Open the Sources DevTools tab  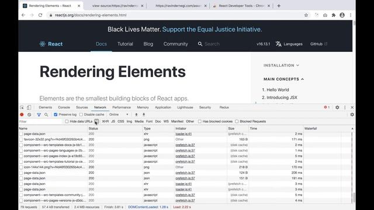[x=82, y=107]
